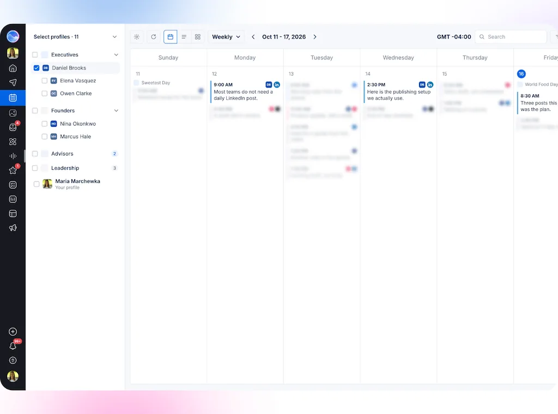Open the checklist tasks icon

[13, 185]
